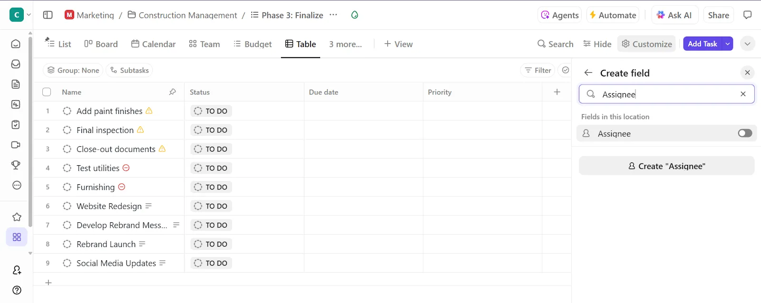Switch to the Board view tab
Screen dimensions: 761x303
click(101, 44)
